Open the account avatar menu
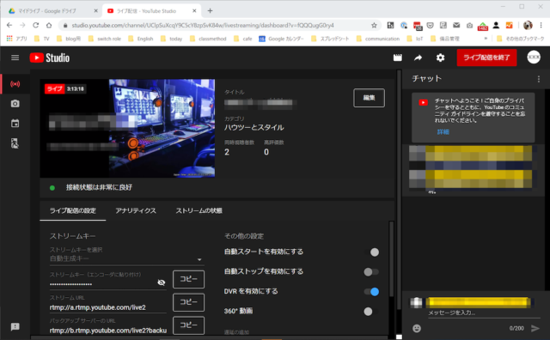 click(x=534, y=58)
